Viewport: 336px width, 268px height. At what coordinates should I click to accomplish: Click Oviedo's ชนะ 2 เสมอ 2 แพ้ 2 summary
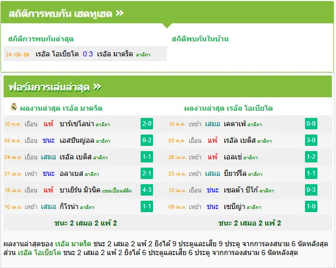[250, 223]
